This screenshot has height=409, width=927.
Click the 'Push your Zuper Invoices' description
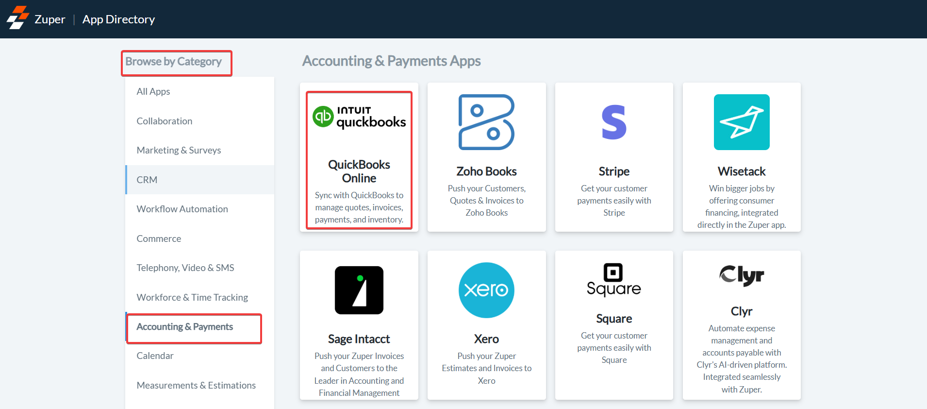pos(359,375)
